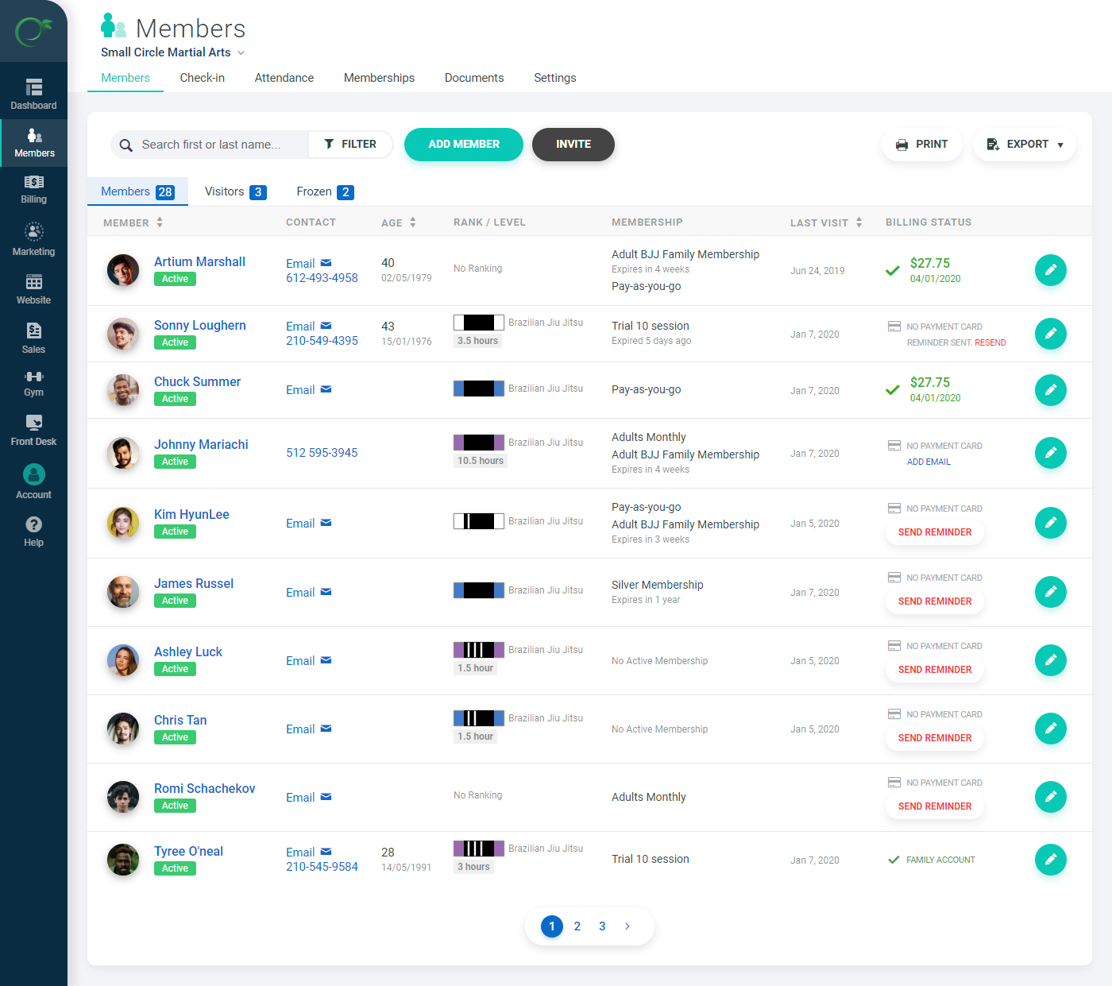This screenshot has width=1112, height=986.
Task: Click Family Account status for Tyree O'neal
Action: click(940, 860)
